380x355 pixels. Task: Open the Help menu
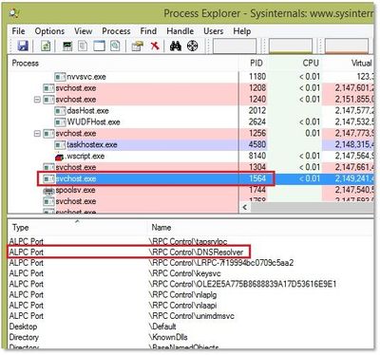[x=242, y=31]
